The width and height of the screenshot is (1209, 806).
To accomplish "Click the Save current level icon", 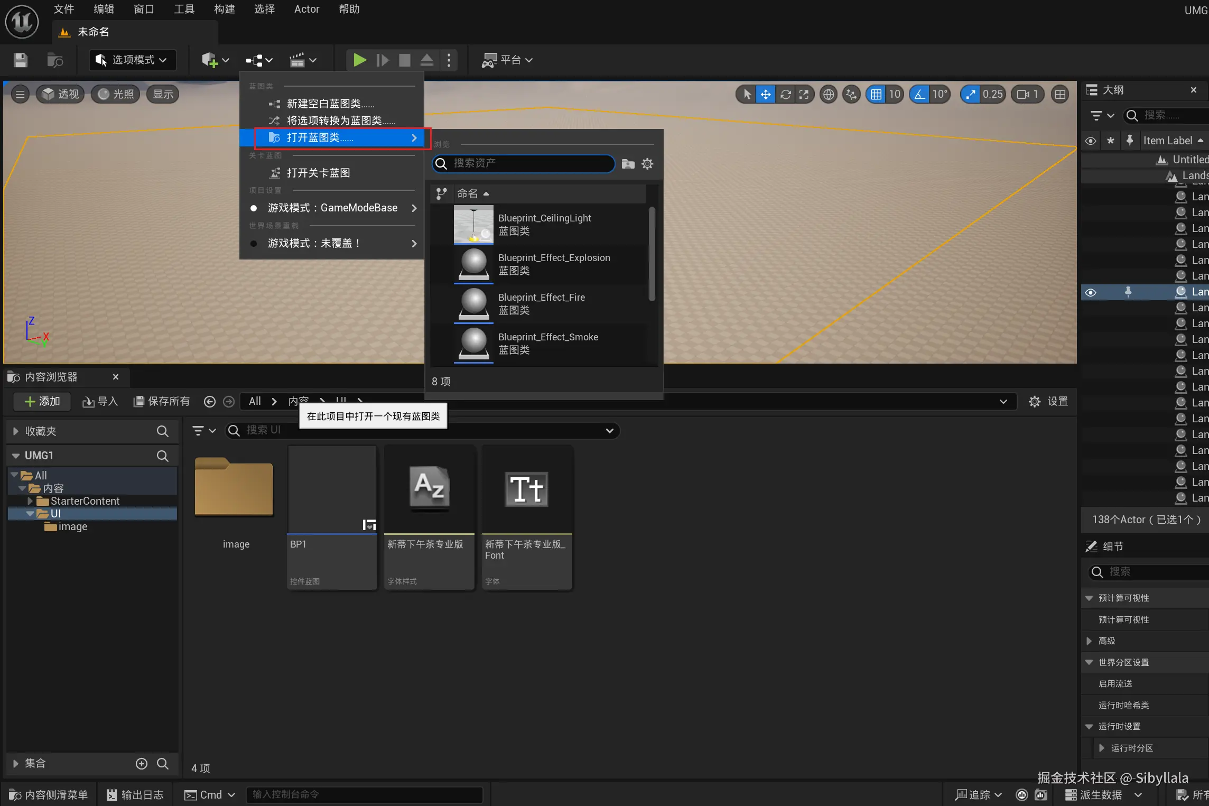I will coord(21,60).
